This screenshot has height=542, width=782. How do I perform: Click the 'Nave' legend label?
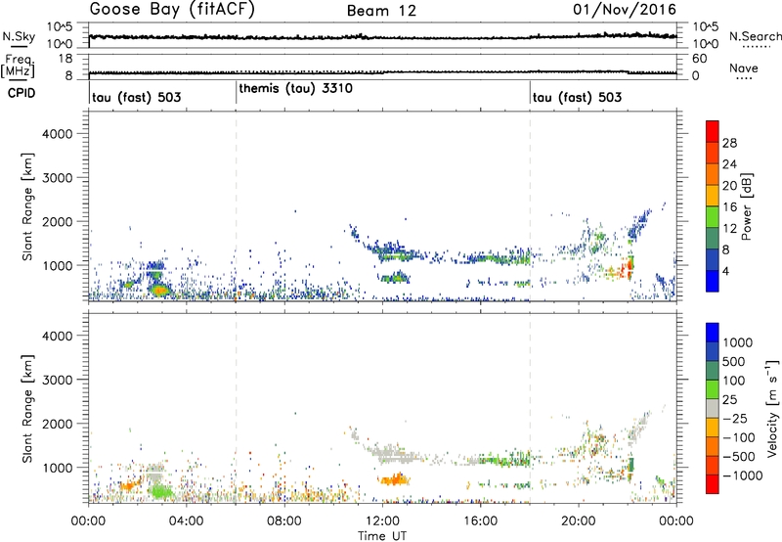744,68
